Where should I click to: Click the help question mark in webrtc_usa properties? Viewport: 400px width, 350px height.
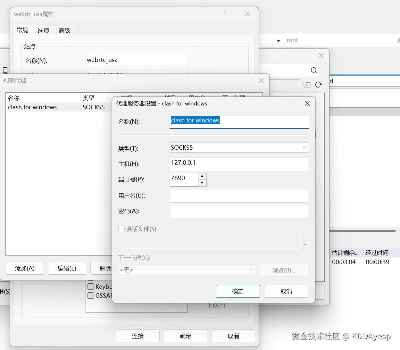(x=225, y=14)
